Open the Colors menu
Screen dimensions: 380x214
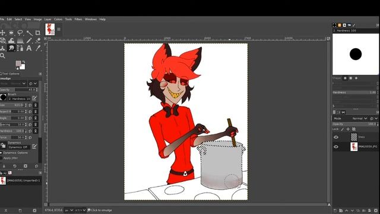(x=58, y=19)
